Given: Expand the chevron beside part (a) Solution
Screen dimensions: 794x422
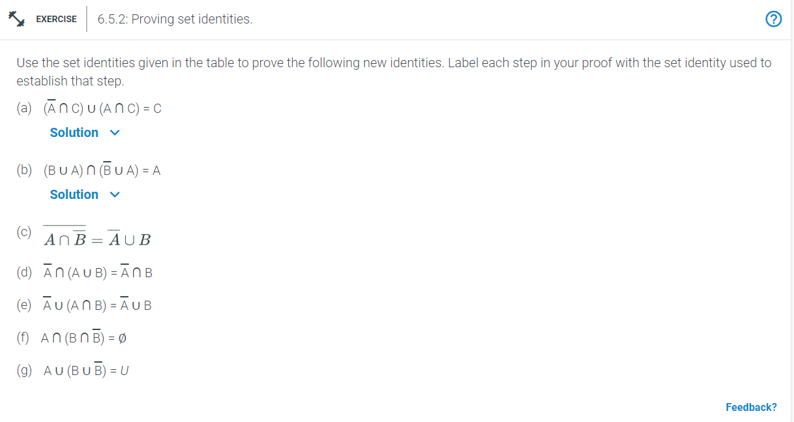Looking at the screenshot, I should tap(115, 133).
